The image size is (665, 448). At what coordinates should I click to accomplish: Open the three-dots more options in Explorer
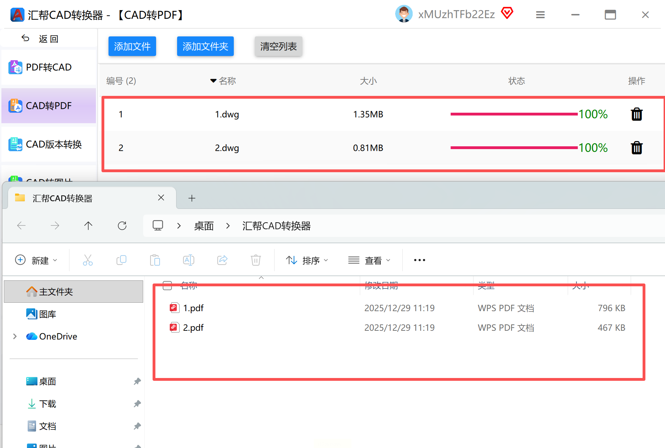[x=419, y=260]
